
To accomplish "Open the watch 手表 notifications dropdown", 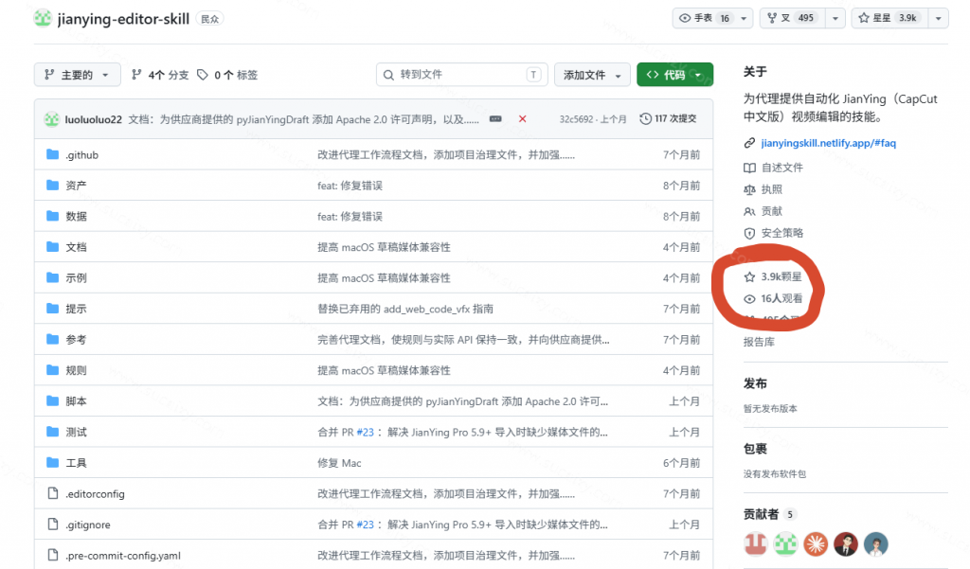I will pyautogui.click(x=712, y=19).
